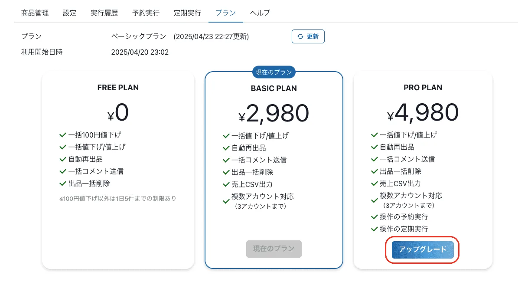518x282 pixels.
Task: Open the 商品管理 tab
Action: tap(35, 13)
